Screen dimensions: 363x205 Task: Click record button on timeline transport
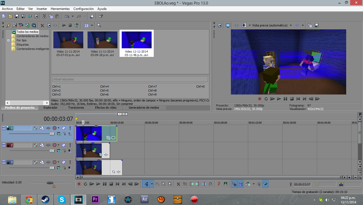pyautogui.click(x=79, y=184)
